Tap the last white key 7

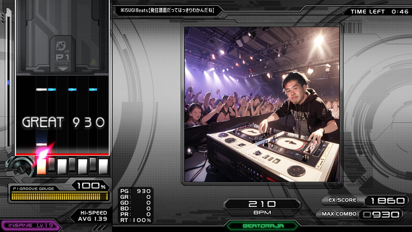pyautogui.click(x=103, y=166)
